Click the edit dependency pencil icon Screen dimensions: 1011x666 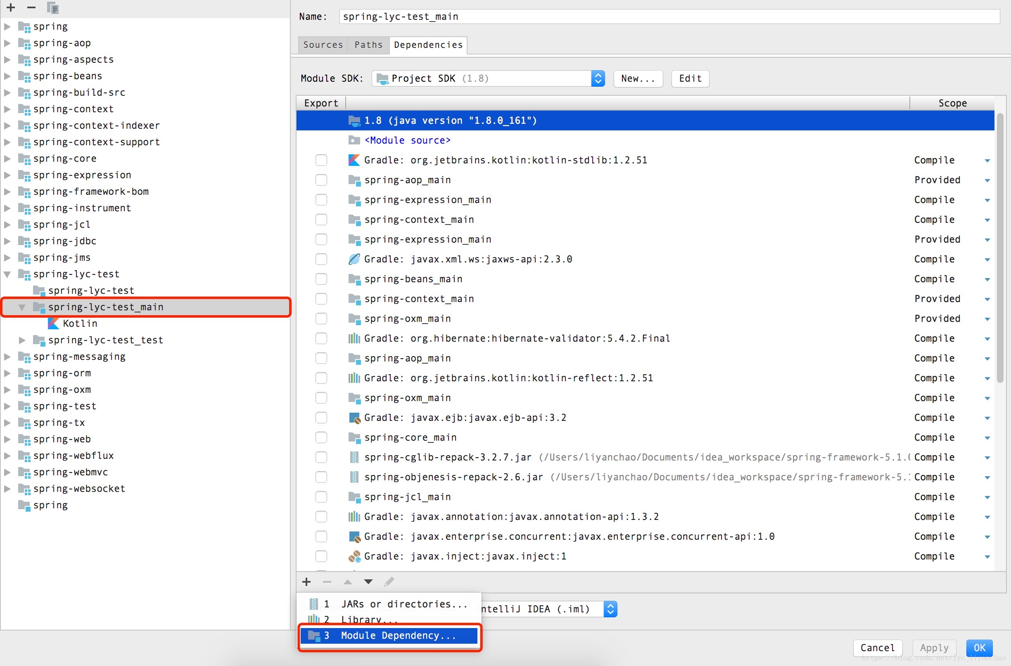(389, 582)
